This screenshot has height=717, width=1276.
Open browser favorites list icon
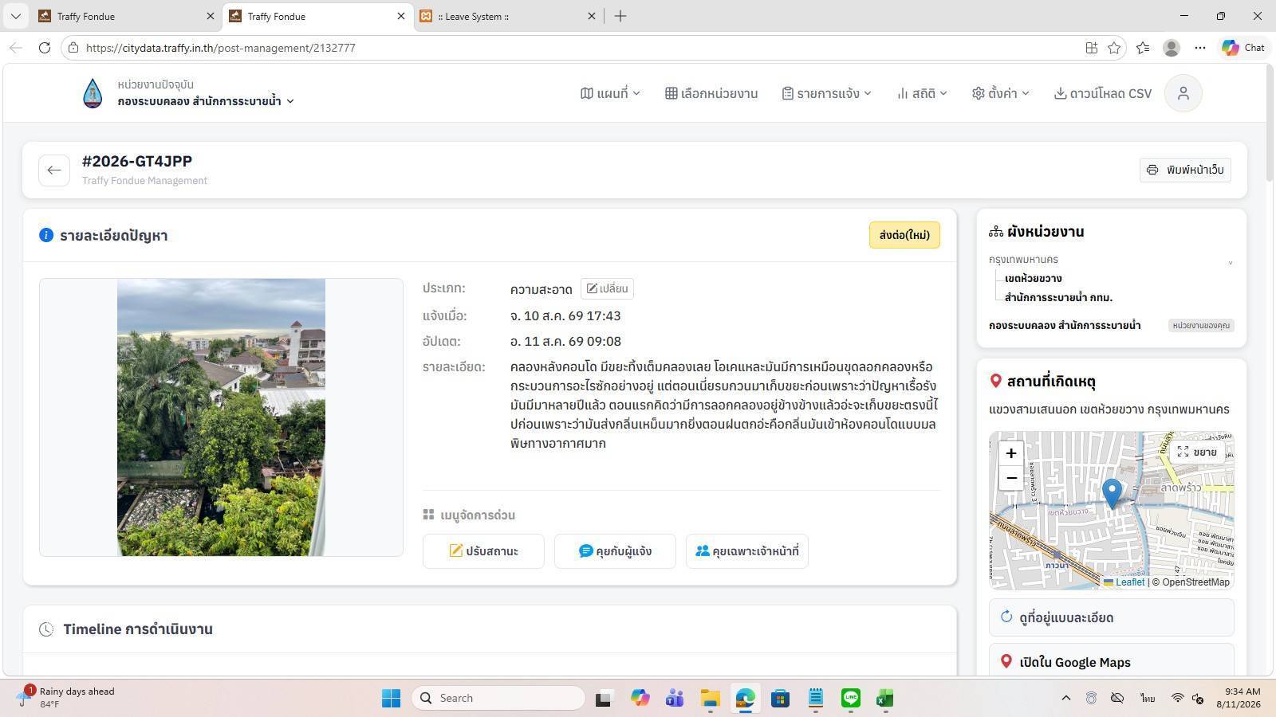(1143, 48)
